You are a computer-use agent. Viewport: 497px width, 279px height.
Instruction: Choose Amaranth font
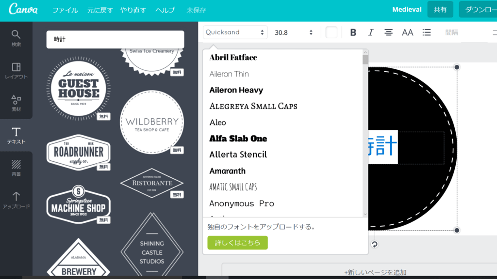coord(227,171)
